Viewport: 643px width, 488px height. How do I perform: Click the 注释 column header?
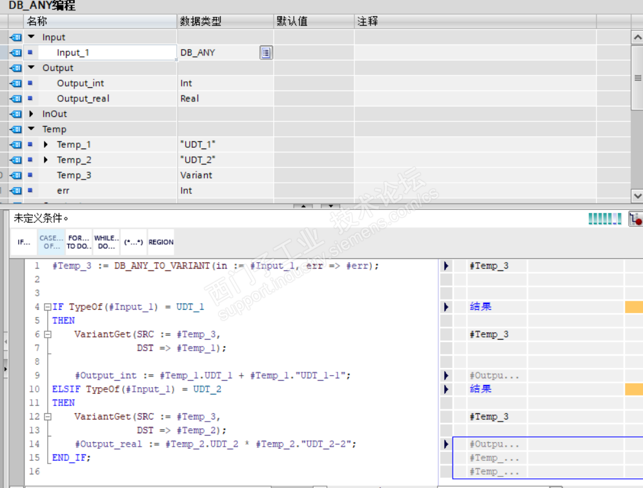coord(475,21)
